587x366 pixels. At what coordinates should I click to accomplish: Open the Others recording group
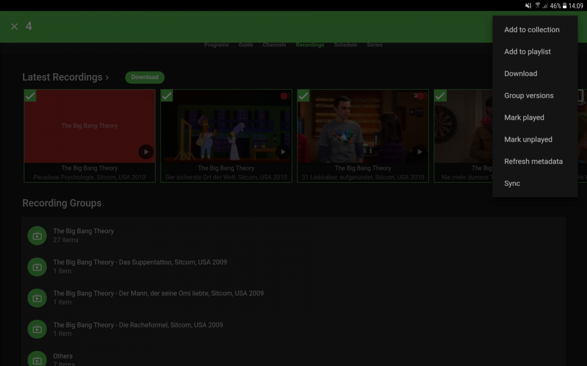tap(293, 356)
